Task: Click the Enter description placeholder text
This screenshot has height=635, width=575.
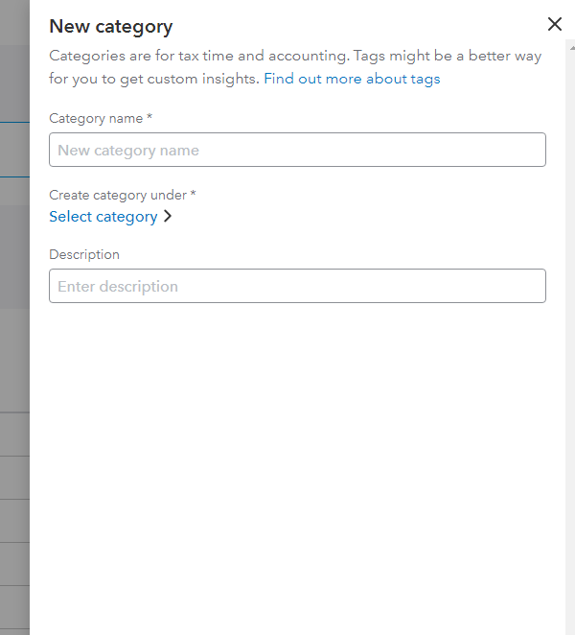Action: click(x=118, y=287)
